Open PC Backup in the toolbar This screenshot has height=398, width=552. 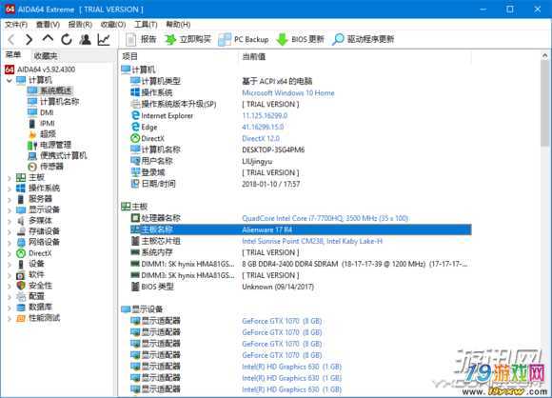click(x=244, y=39)
